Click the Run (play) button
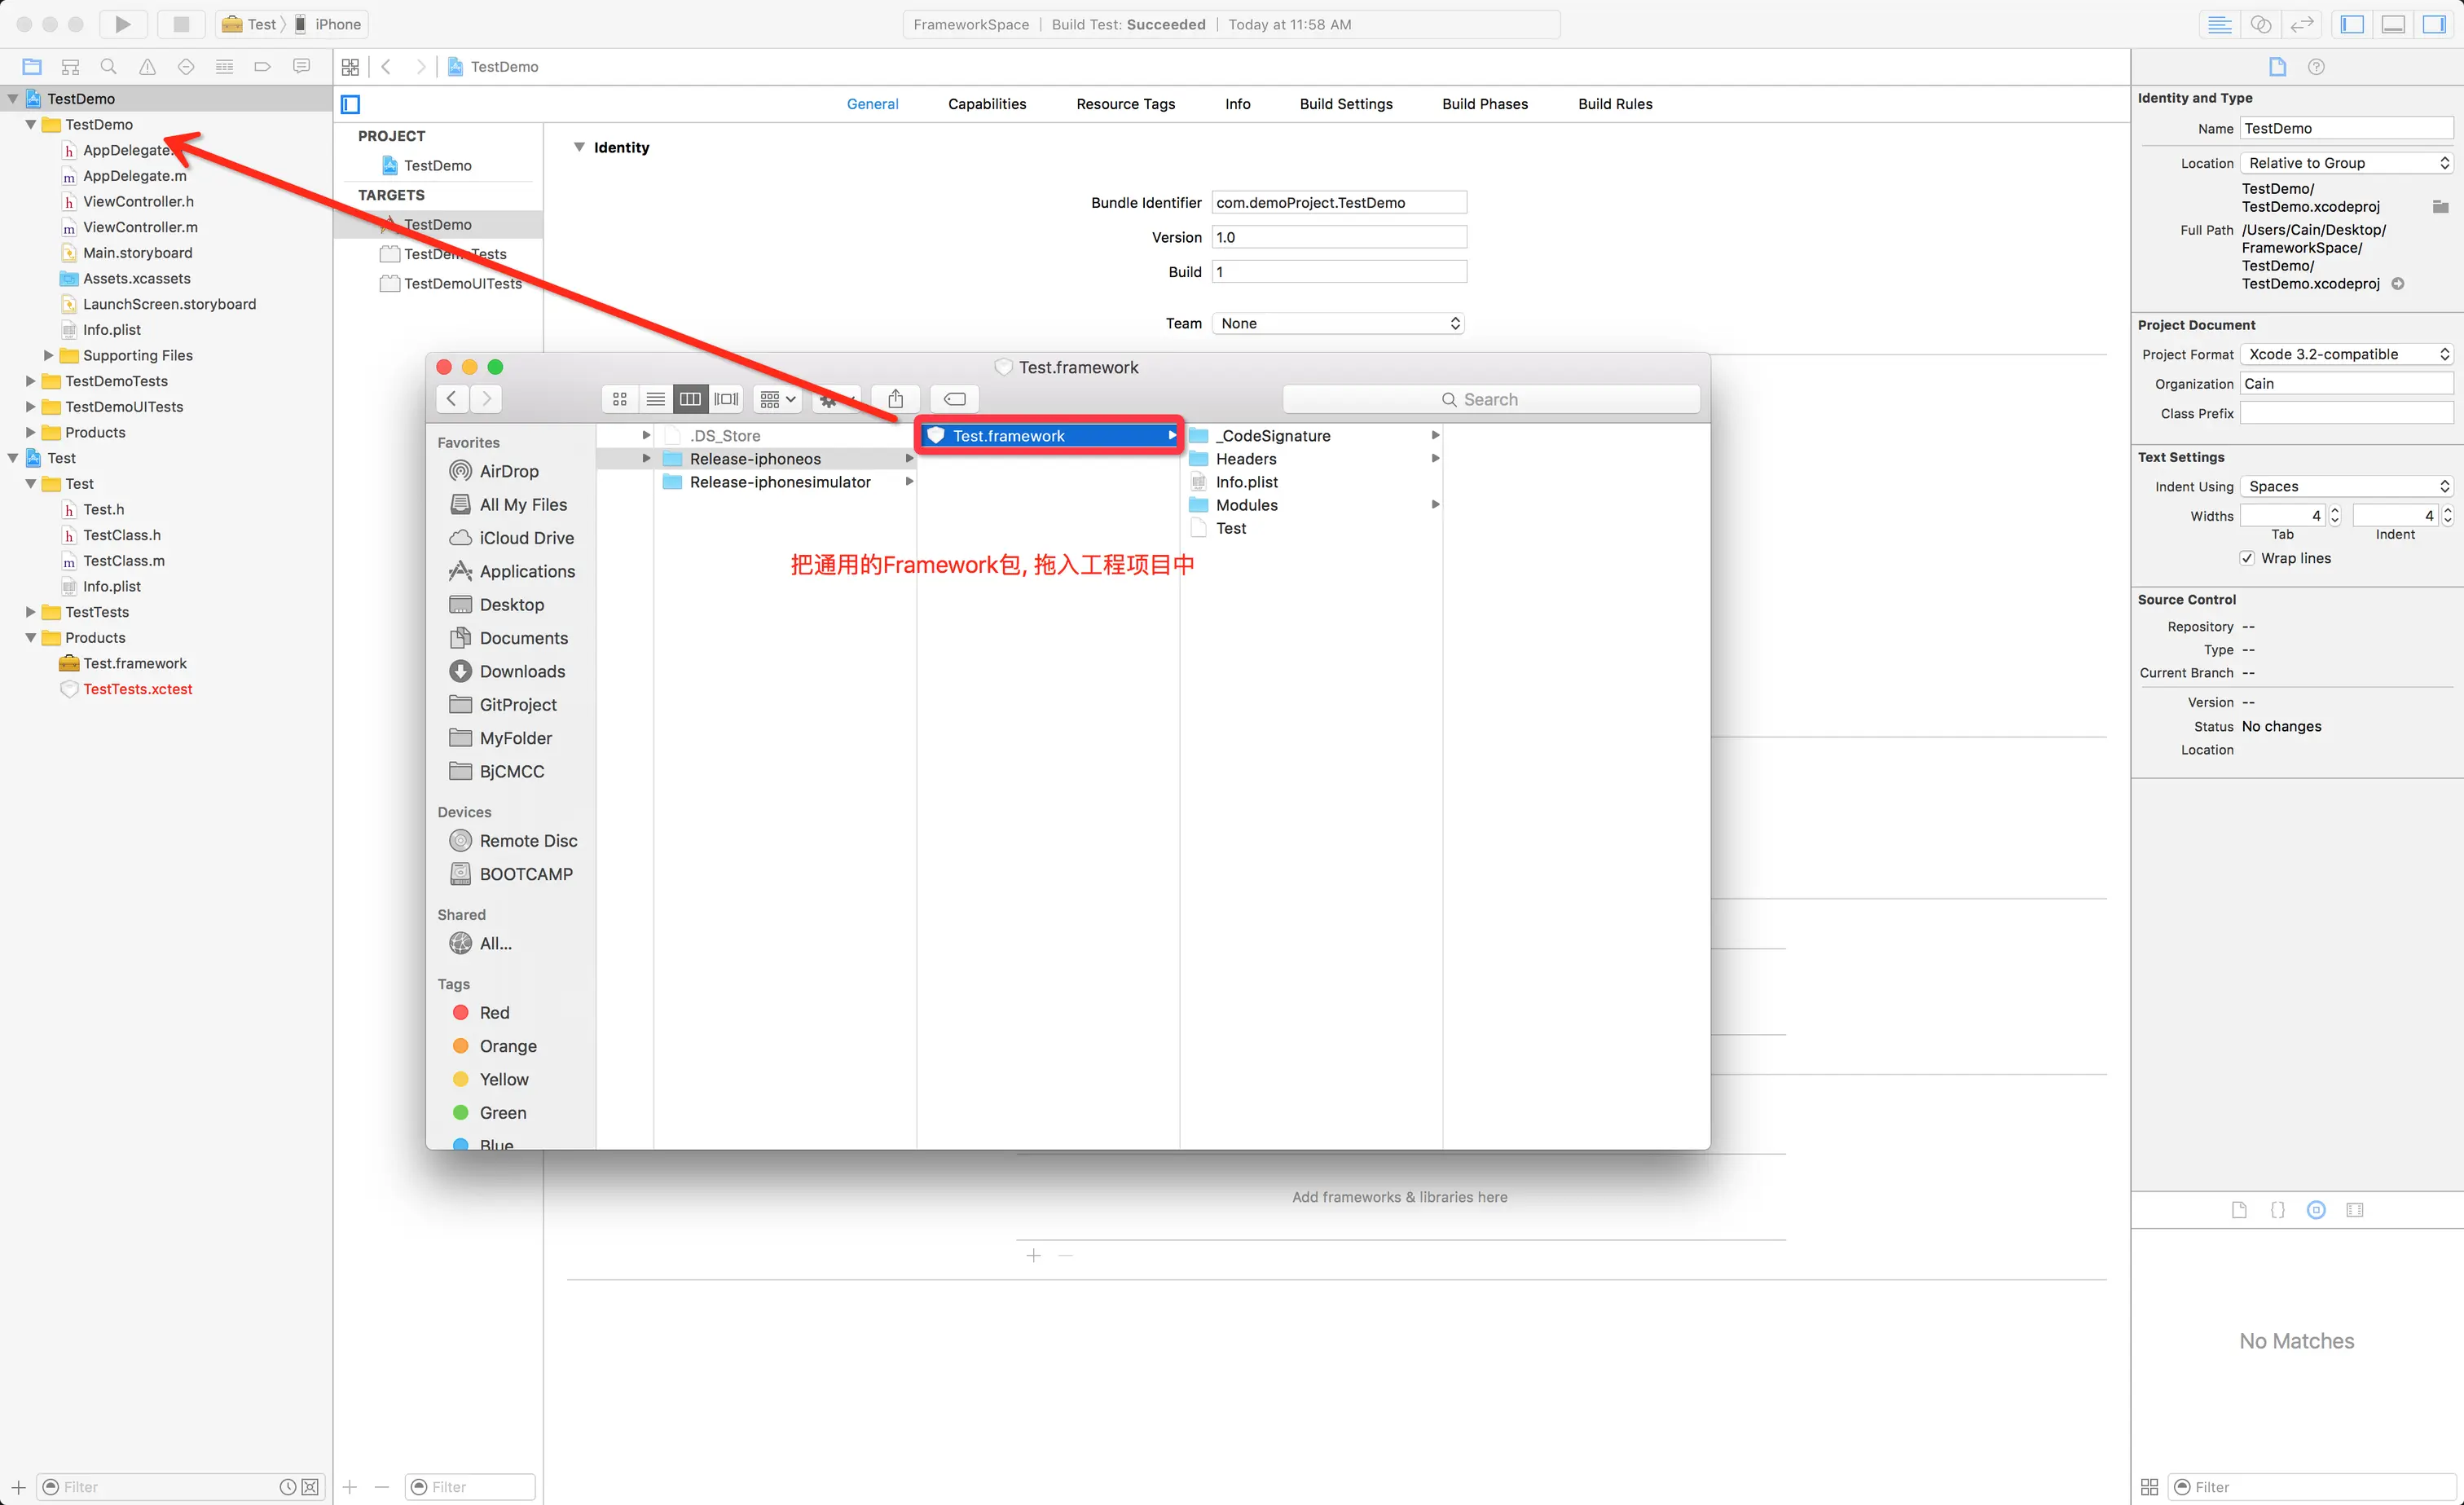Screen dimensions: 2464x1505 click(123, 24)
